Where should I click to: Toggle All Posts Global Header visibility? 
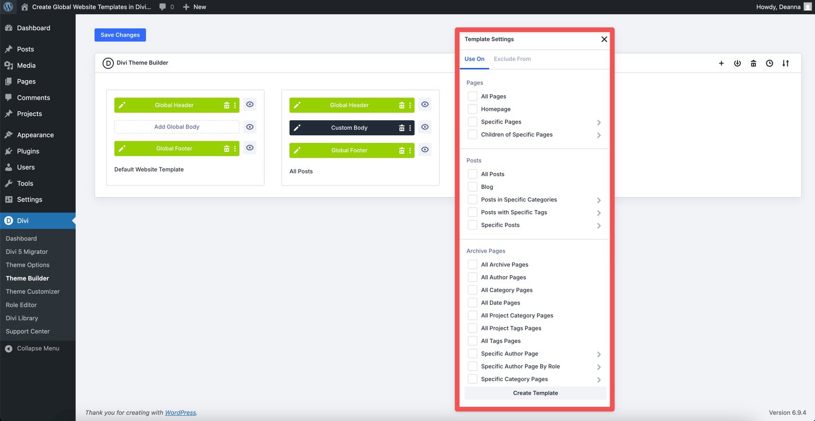[x=425, y=104]
